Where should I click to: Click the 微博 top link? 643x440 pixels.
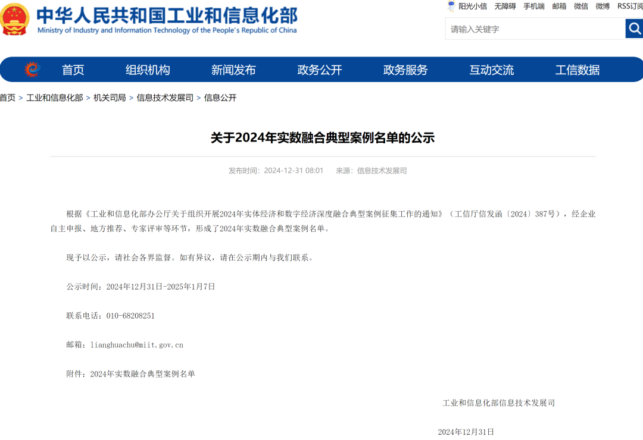(x=603, y=6)
